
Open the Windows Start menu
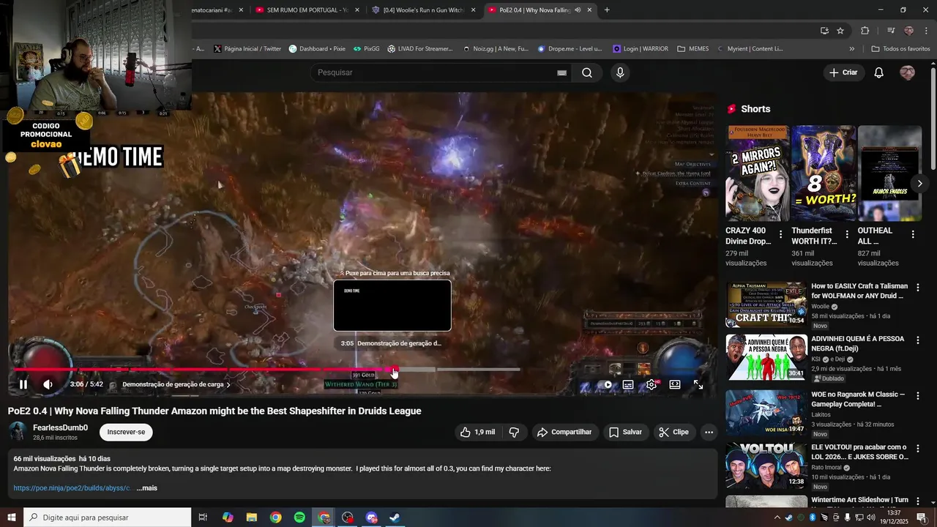[x=12, y=517]
